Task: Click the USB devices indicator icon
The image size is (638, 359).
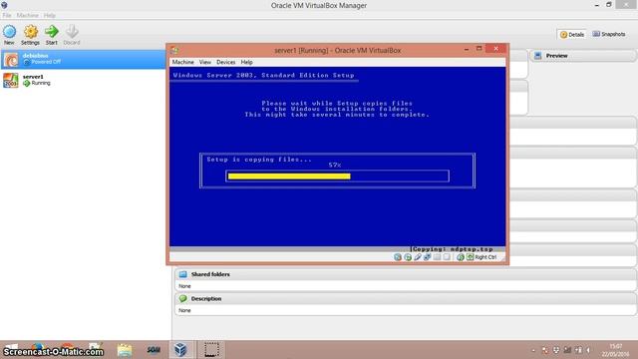Action: pos(417,257)
